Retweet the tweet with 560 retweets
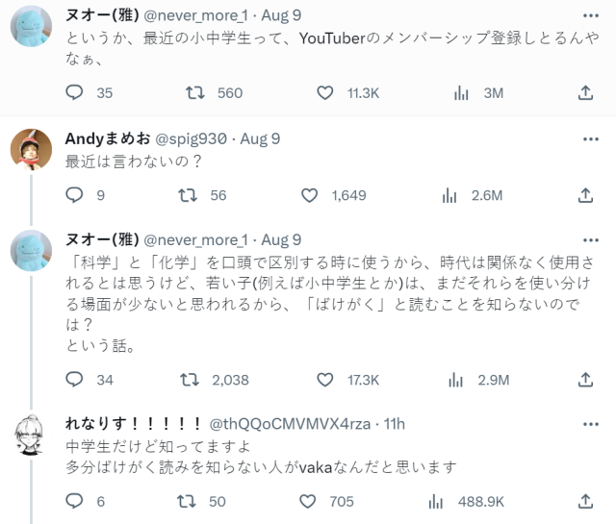Viewport: 616px width, 524px height. coord(194,93)
